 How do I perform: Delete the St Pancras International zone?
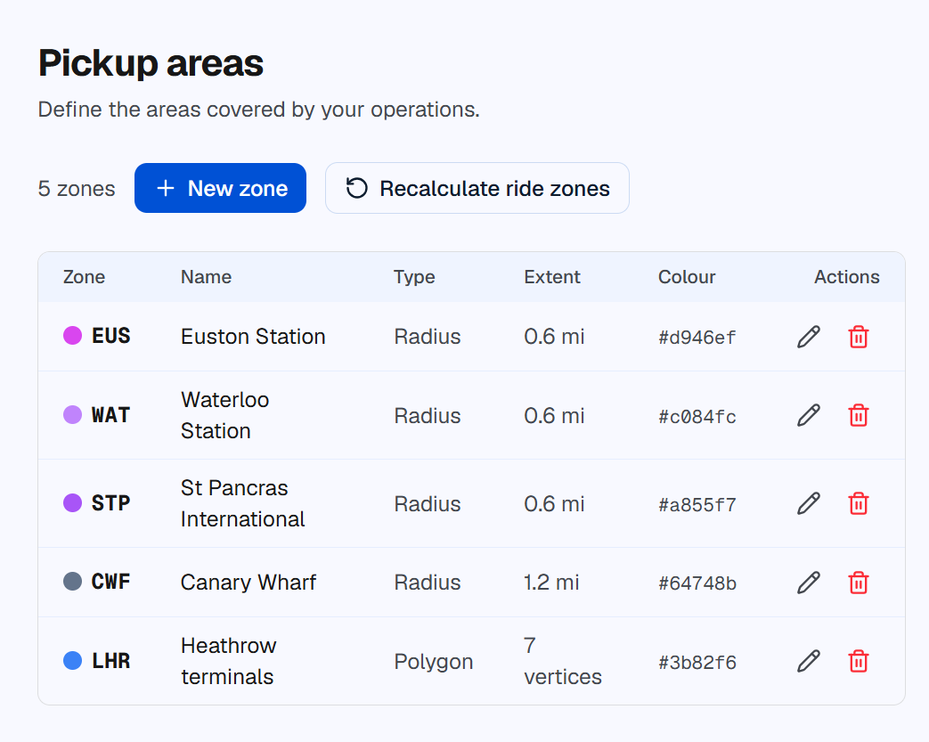859,504
